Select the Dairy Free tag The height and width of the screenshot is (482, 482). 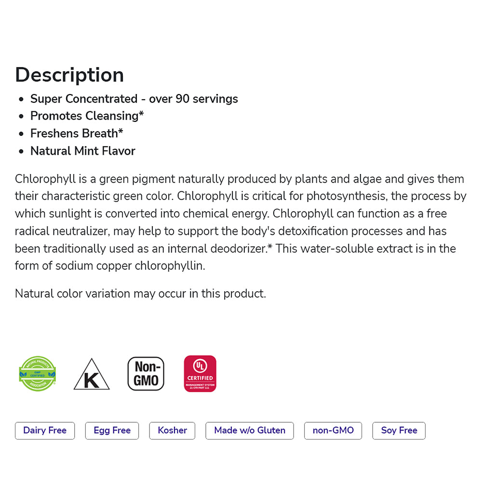click(45, 430)
